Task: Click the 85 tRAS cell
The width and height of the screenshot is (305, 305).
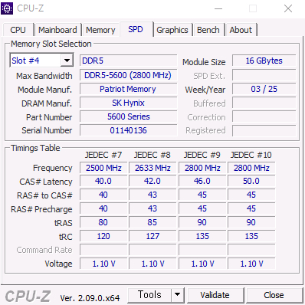Action: pyautogui.click(x=152, y=222)
